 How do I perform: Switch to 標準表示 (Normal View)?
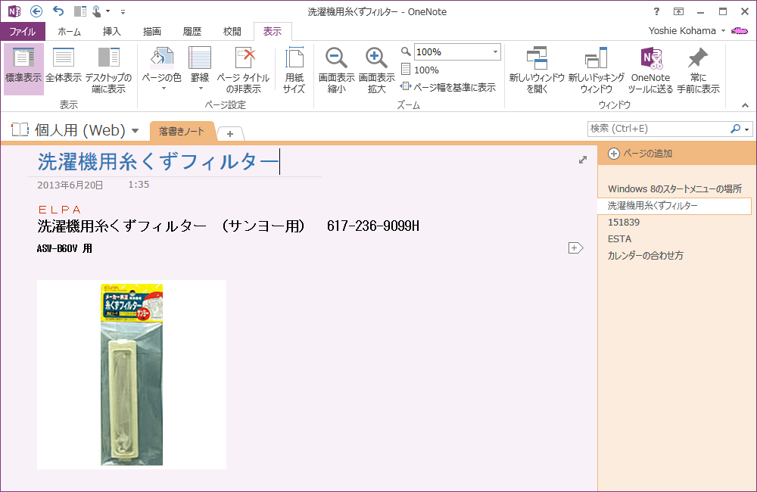tap(23, 69)
